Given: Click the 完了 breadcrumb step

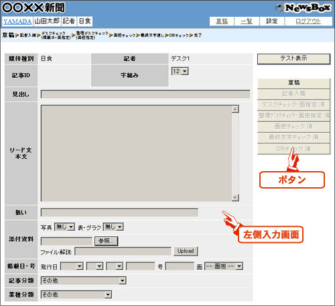Looking at the screenshot, I should tap(198, 36).
